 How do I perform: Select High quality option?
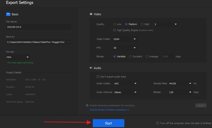(142, 24)
